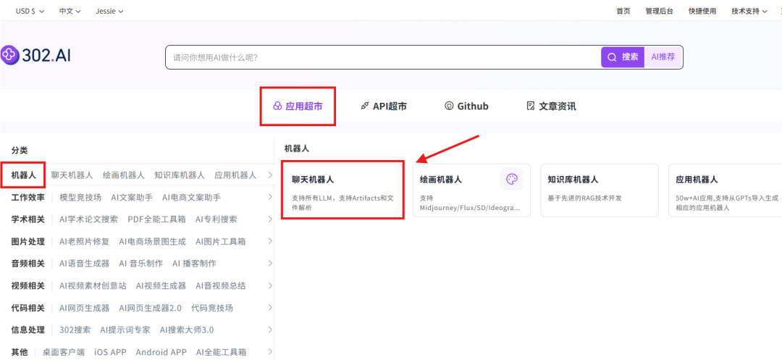Image resolution: width=782 pixels, height=360 pixels.
Task: Open the USD $ currency dropdown
Action: (30, 11)
